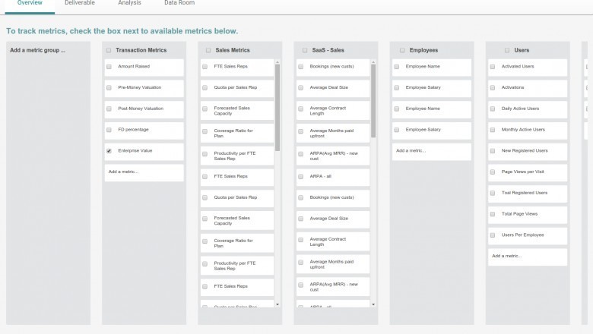Click the SaaS - Sales scrollbar up arrow

pyautogui.click(x=373, y=61)
